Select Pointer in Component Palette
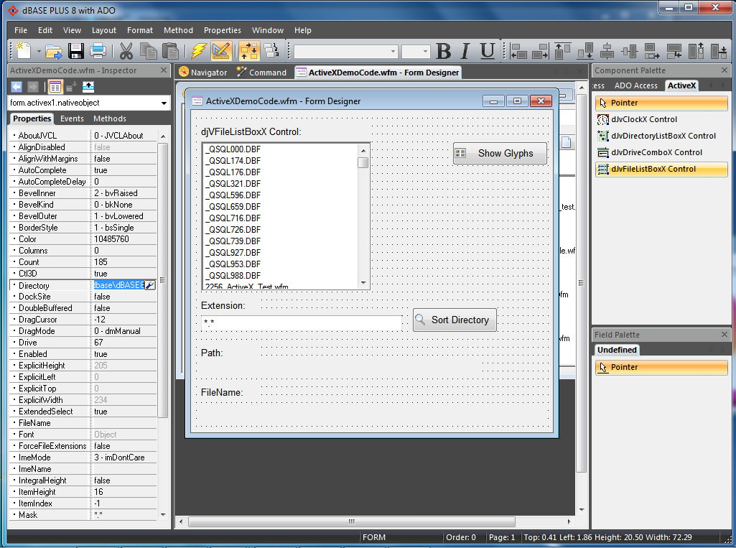 point(661,103)
